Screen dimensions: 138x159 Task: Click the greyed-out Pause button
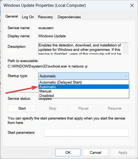pos(83,108)
